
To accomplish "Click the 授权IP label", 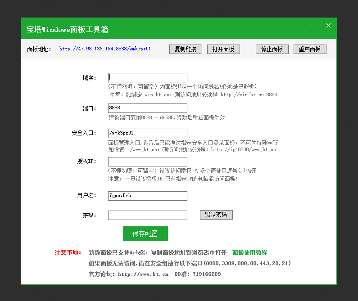I will coord(86,162).
